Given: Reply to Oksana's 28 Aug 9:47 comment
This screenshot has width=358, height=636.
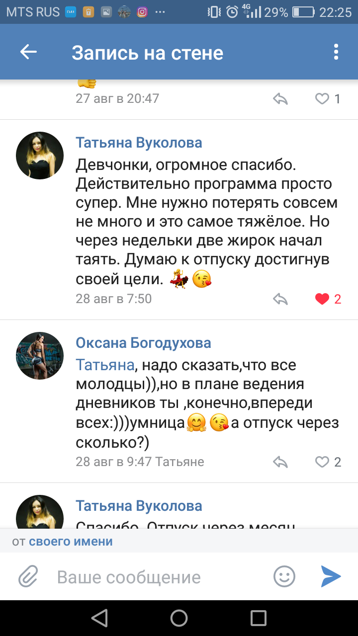Looking at the screenshot, I should click(281, 462).
